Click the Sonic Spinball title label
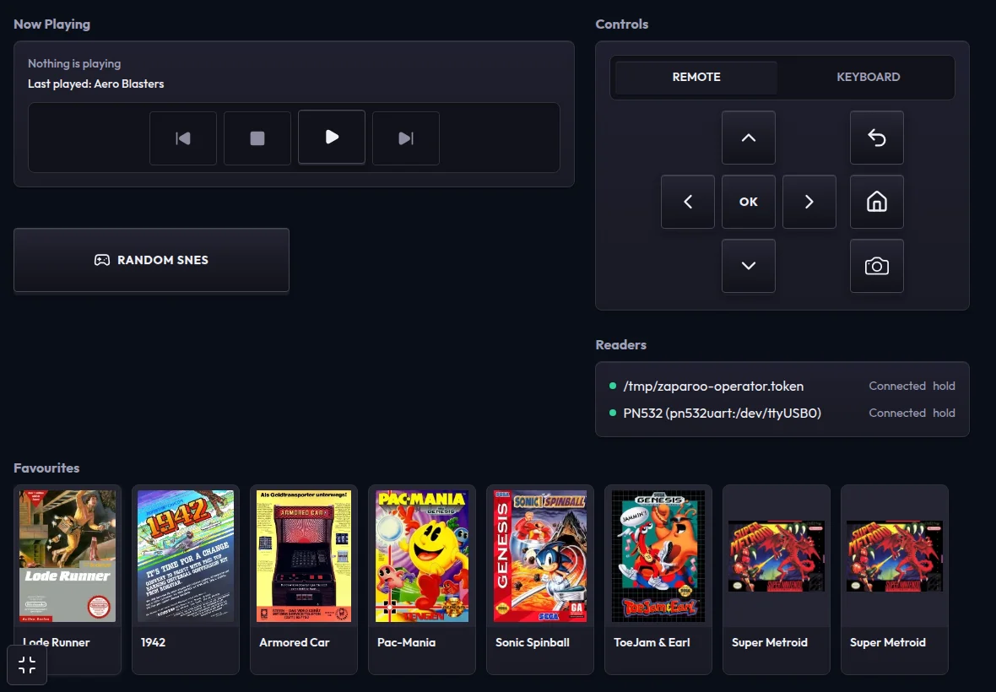 [x=533, y=642]
